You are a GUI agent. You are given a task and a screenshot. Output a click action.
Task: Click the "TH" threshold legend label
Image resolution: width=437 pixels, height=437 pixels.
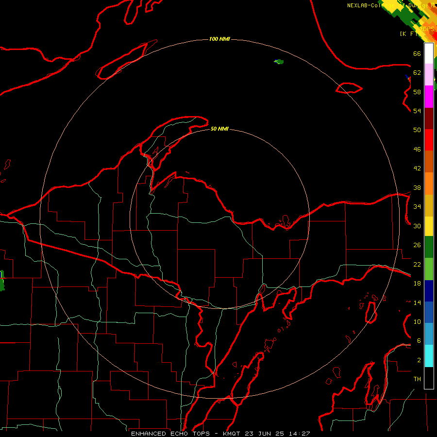coord(417,379)
